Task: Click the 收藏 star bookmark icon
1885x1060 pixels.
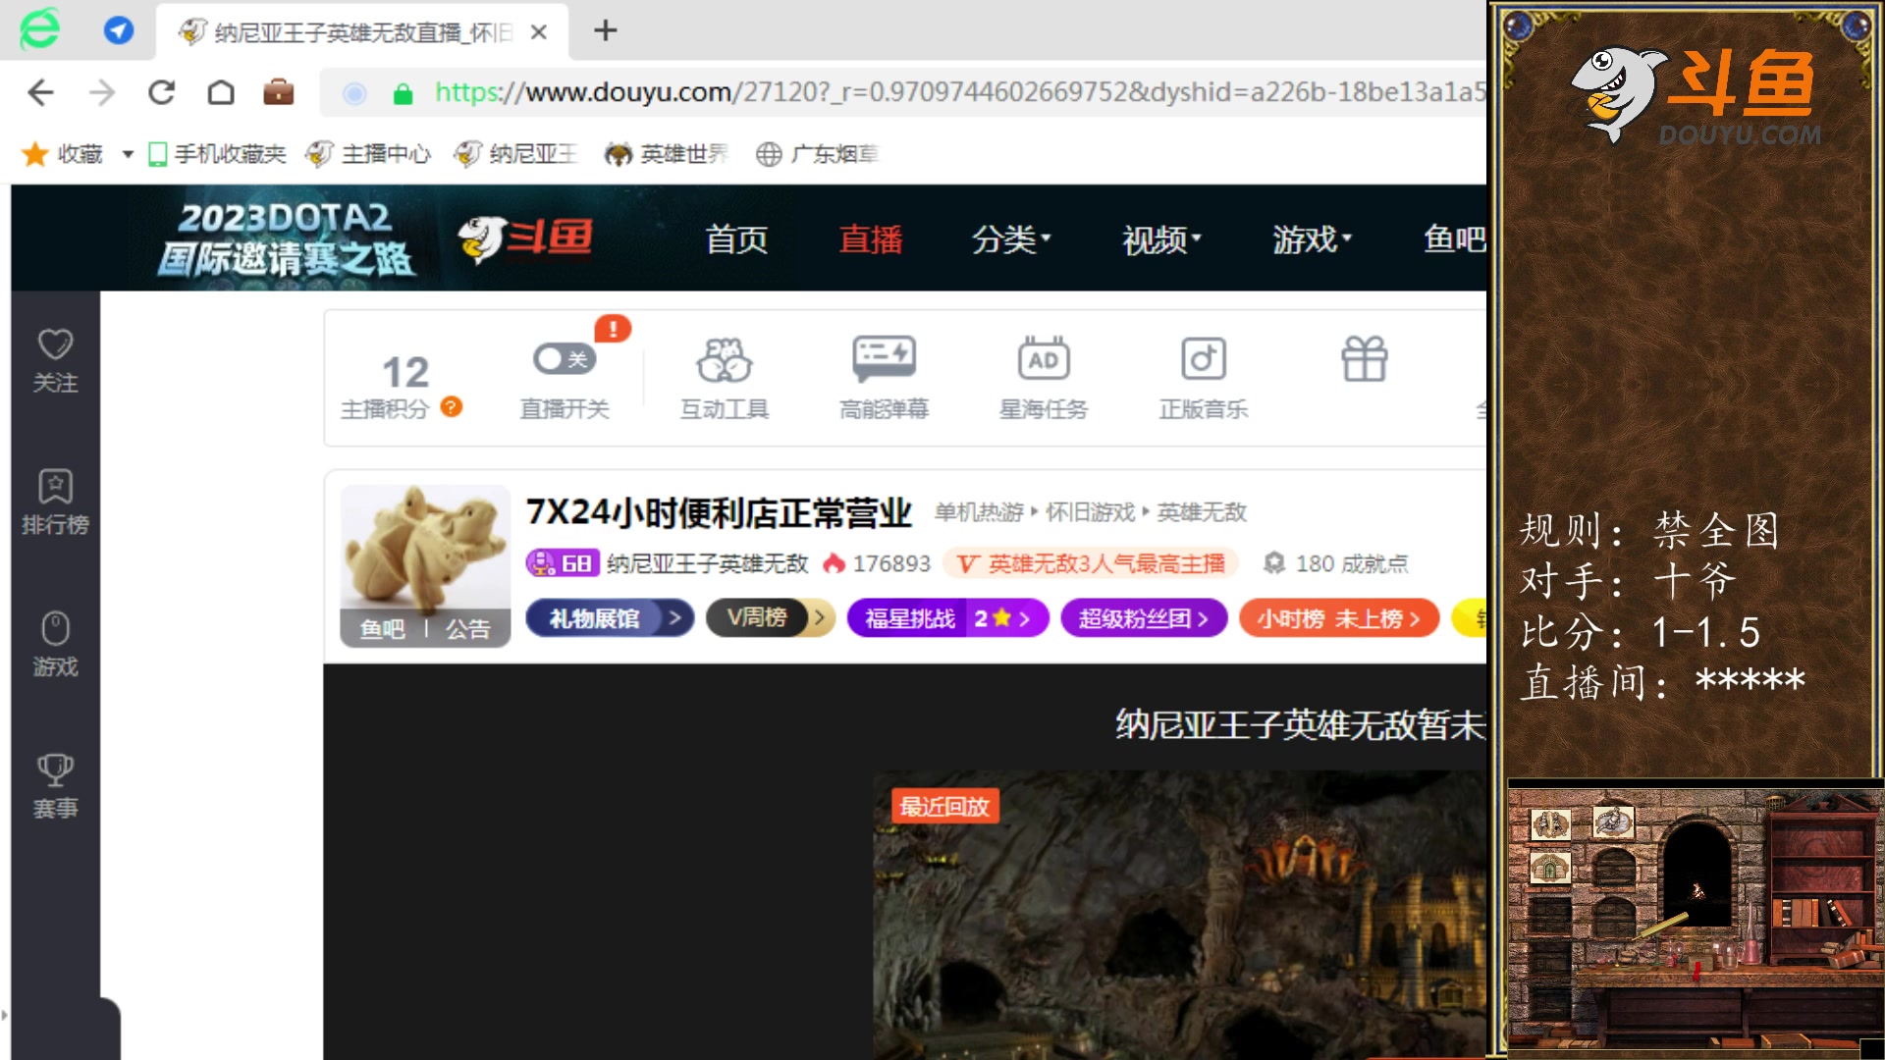Action: tap(35, 154)
